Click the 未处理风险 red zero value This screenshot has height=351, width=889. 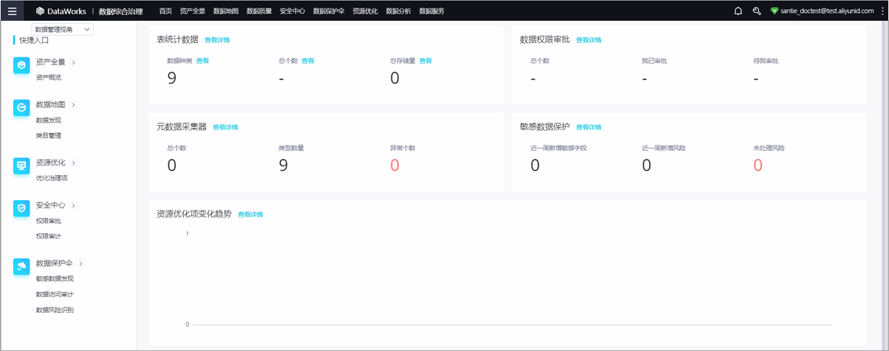[758, 165]
